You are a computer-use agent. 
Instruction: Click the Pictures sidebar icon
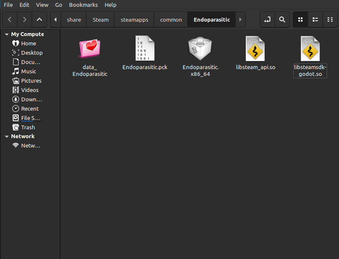[x=16, y=81]
